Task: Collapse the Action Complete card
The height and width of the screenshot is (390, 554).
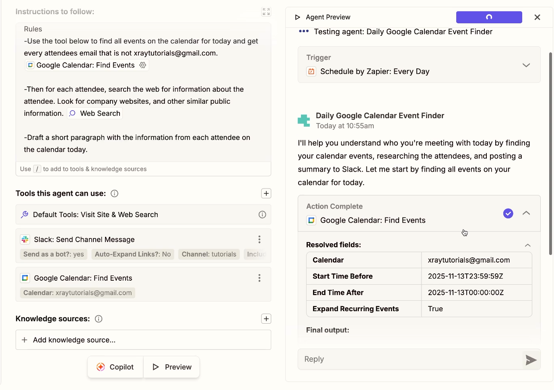Action: coord(526,213)
